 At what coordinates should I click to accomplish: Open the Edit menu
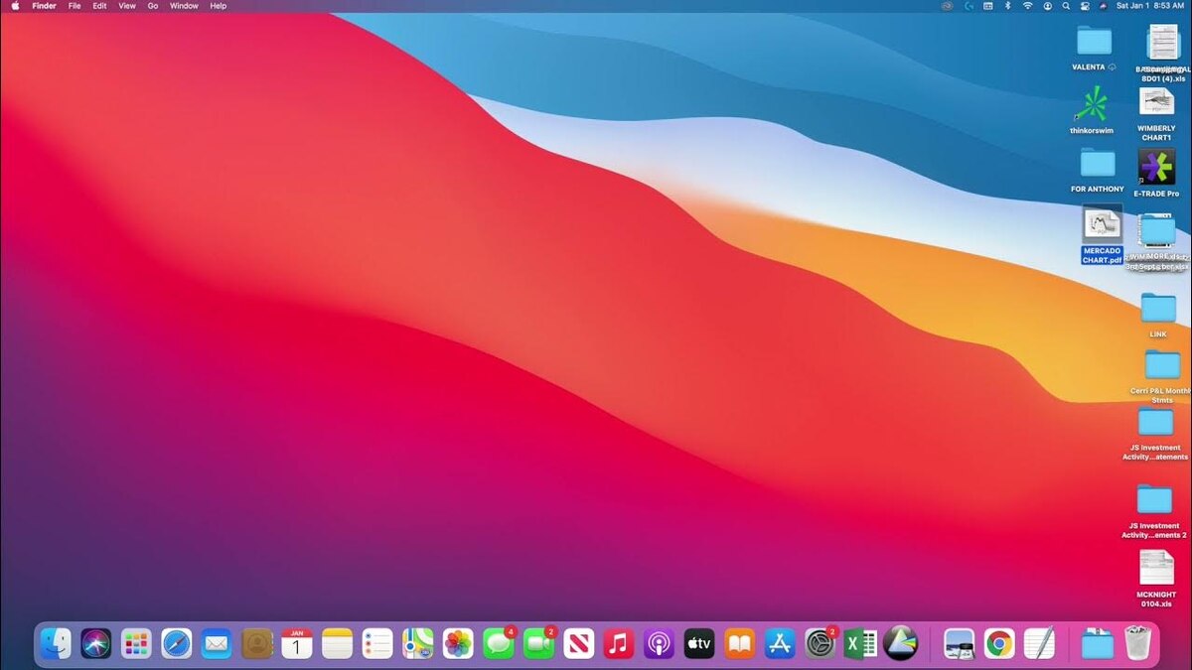pyautogui.click(x=100, y=6)
